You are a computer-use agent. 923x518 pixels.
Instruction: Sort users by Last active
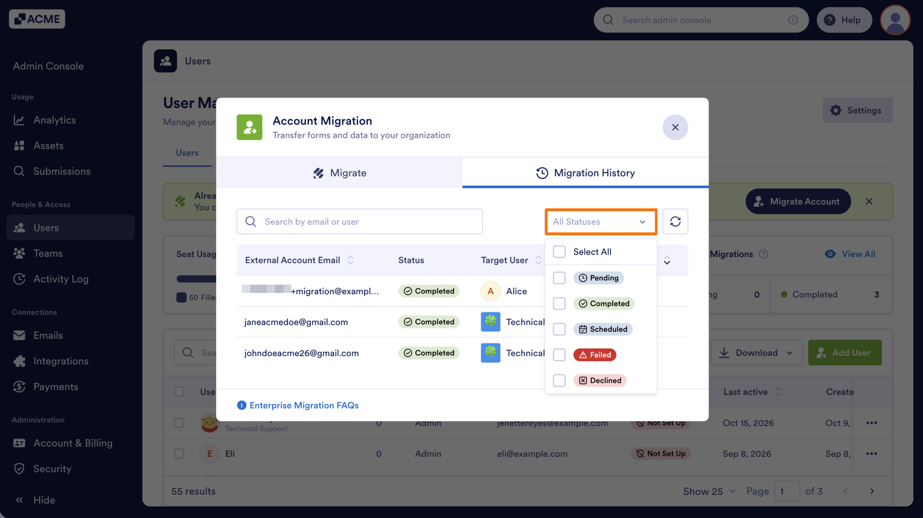click(778, 392)
